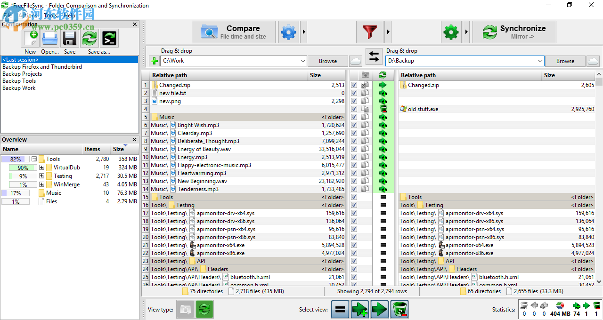Viewport: 603px width, 320px height.
Task: Create a New configuration
Action: (30, 38)
